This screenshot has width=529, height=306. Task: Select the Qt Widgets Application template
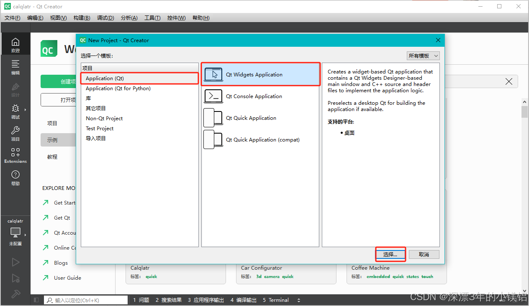point(261,74)
